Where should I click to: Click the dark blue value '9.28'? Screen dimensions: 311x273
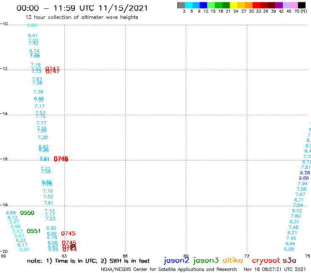point(305,173)
